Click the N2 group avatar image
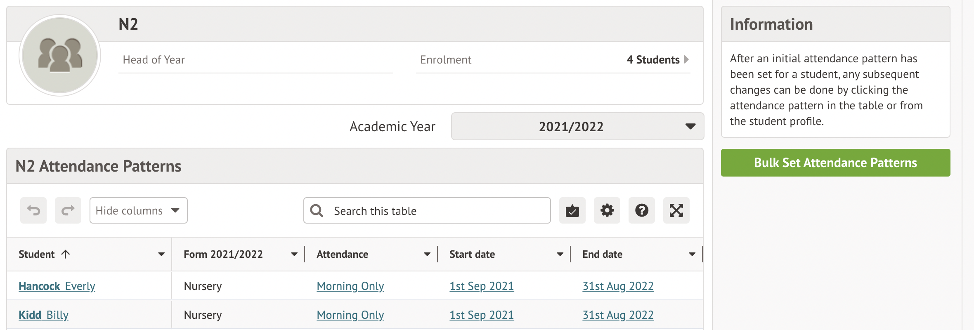974x330 pixels. pyautogui.click(x=60, y=55)
